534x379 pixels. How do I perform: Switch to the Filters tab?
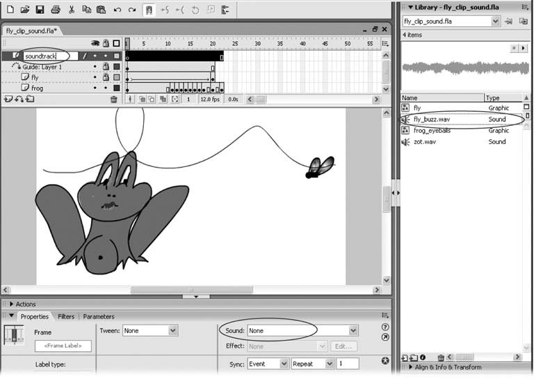coord(66,316)
